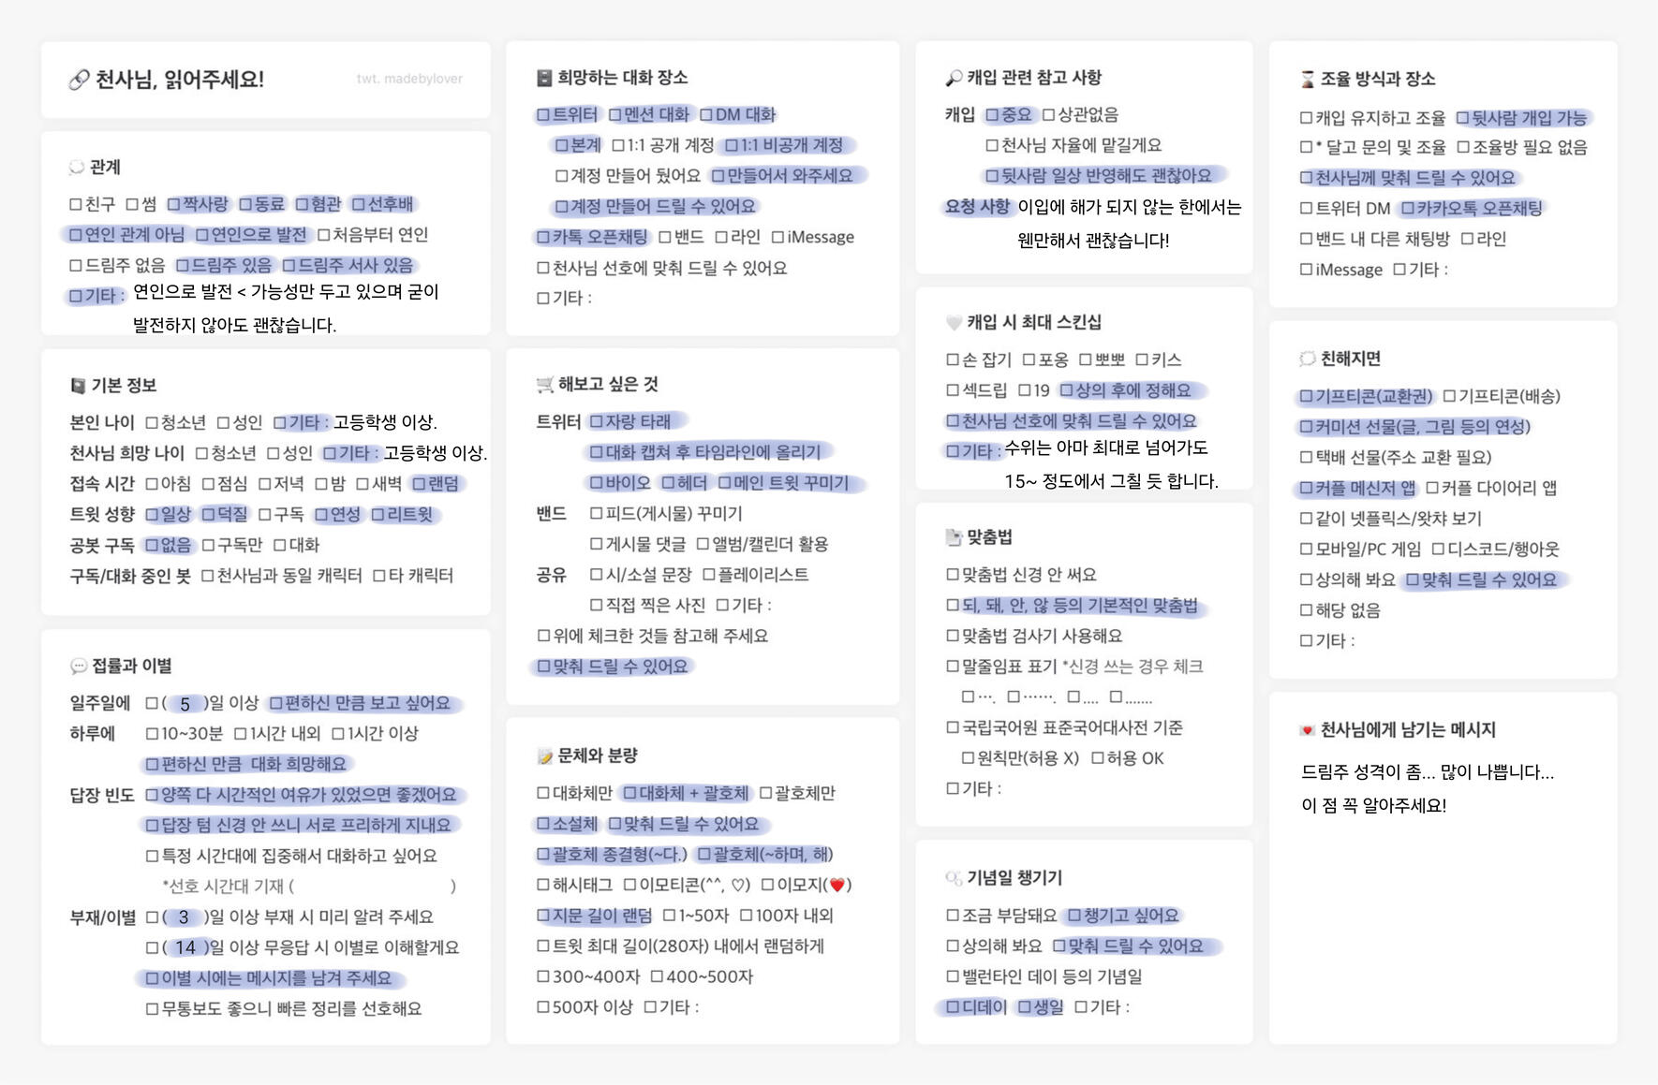1658x1085 pixels.
Task: Open the twt. madebylover credit link
Action: coord(409,79)
